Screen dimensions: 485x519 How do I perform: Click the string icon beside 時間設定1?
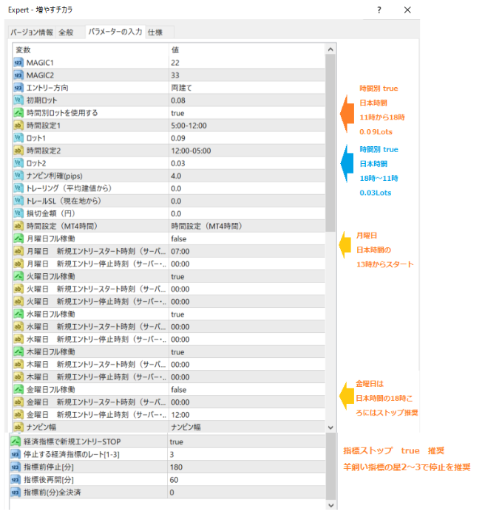(x=18, y=126)
